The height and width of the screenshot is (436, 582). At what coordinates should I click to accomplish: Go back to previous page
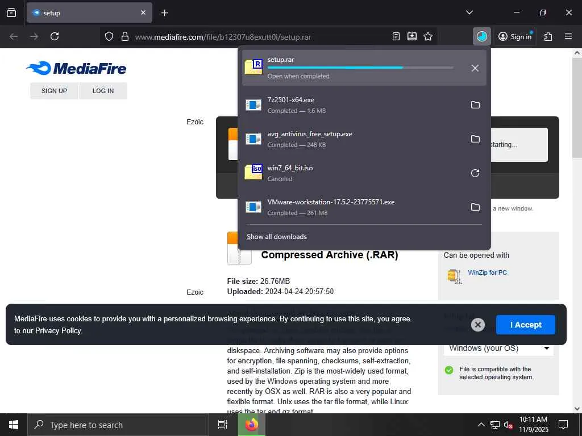tap(14, 36)
